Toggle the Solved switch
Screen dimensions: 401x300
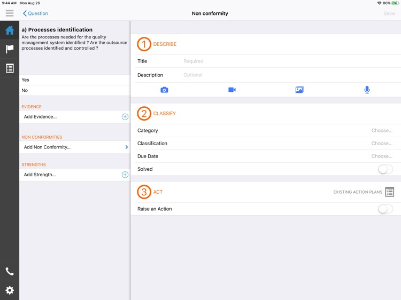coord(385,169)
